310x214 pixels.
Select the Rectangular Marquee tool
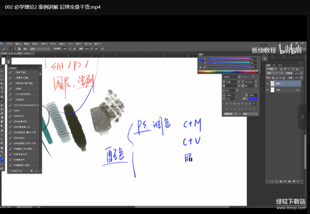click(x=2, y=75)
